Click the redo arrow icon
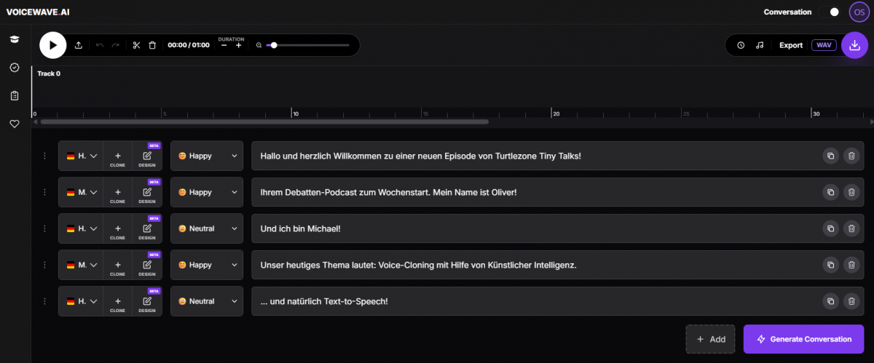874x363 pixels. point(115,45)
